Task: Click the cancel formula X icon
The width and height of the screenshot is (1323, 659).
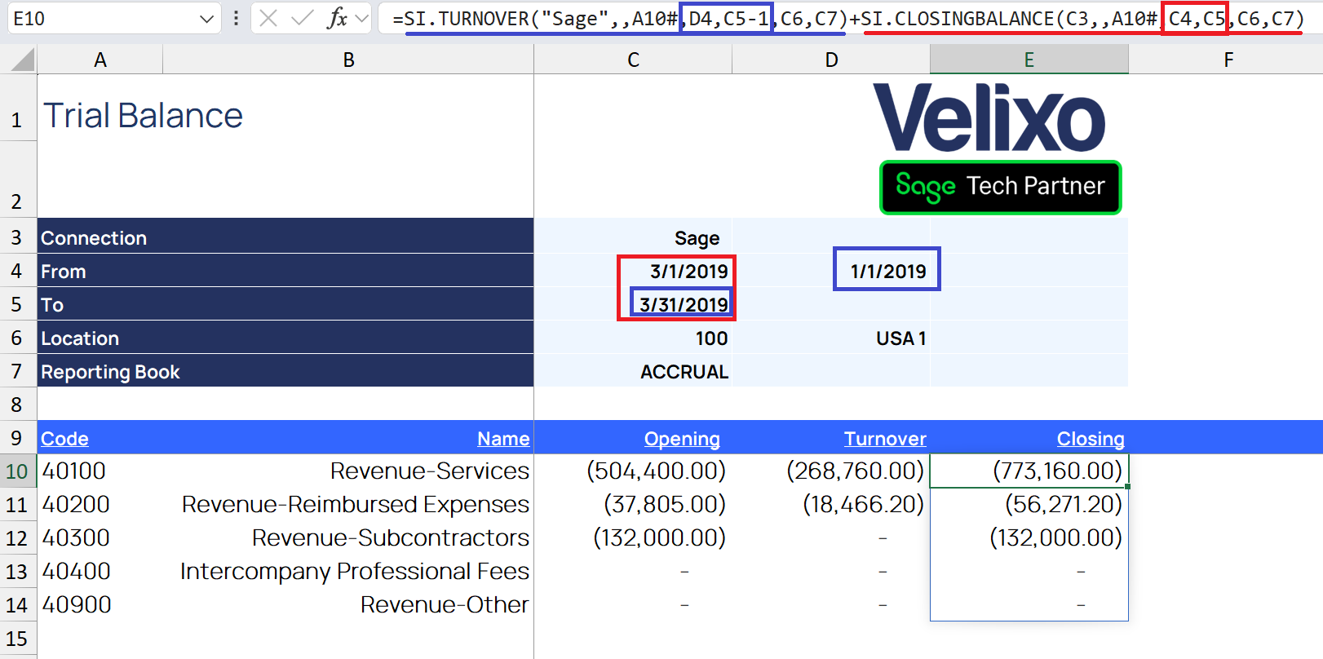Action: tap(268, 18)
